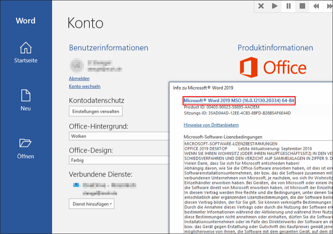Screen dimensions: 333x234
Task: Hit the stop button in the recorder toolbar
Action: click(x=302, y=6)
